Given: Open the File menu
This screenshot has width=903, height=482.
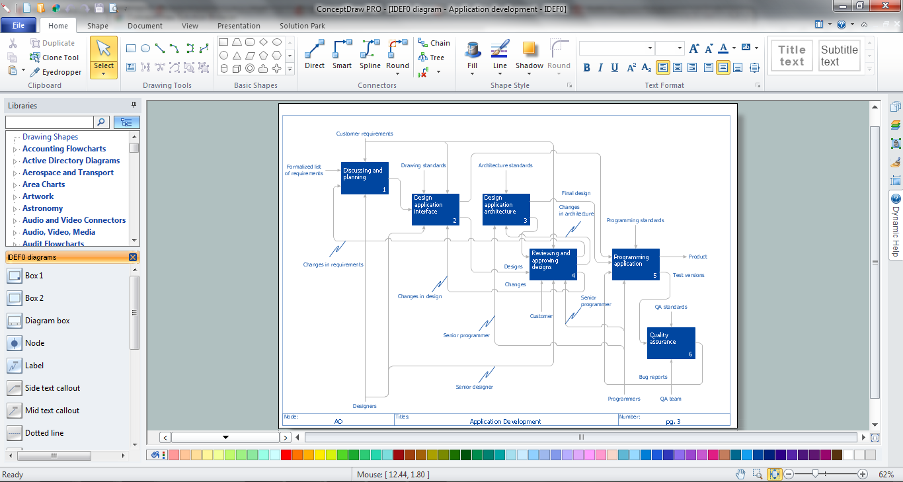Looking at the screenshot, I should [x=19, y=26].
